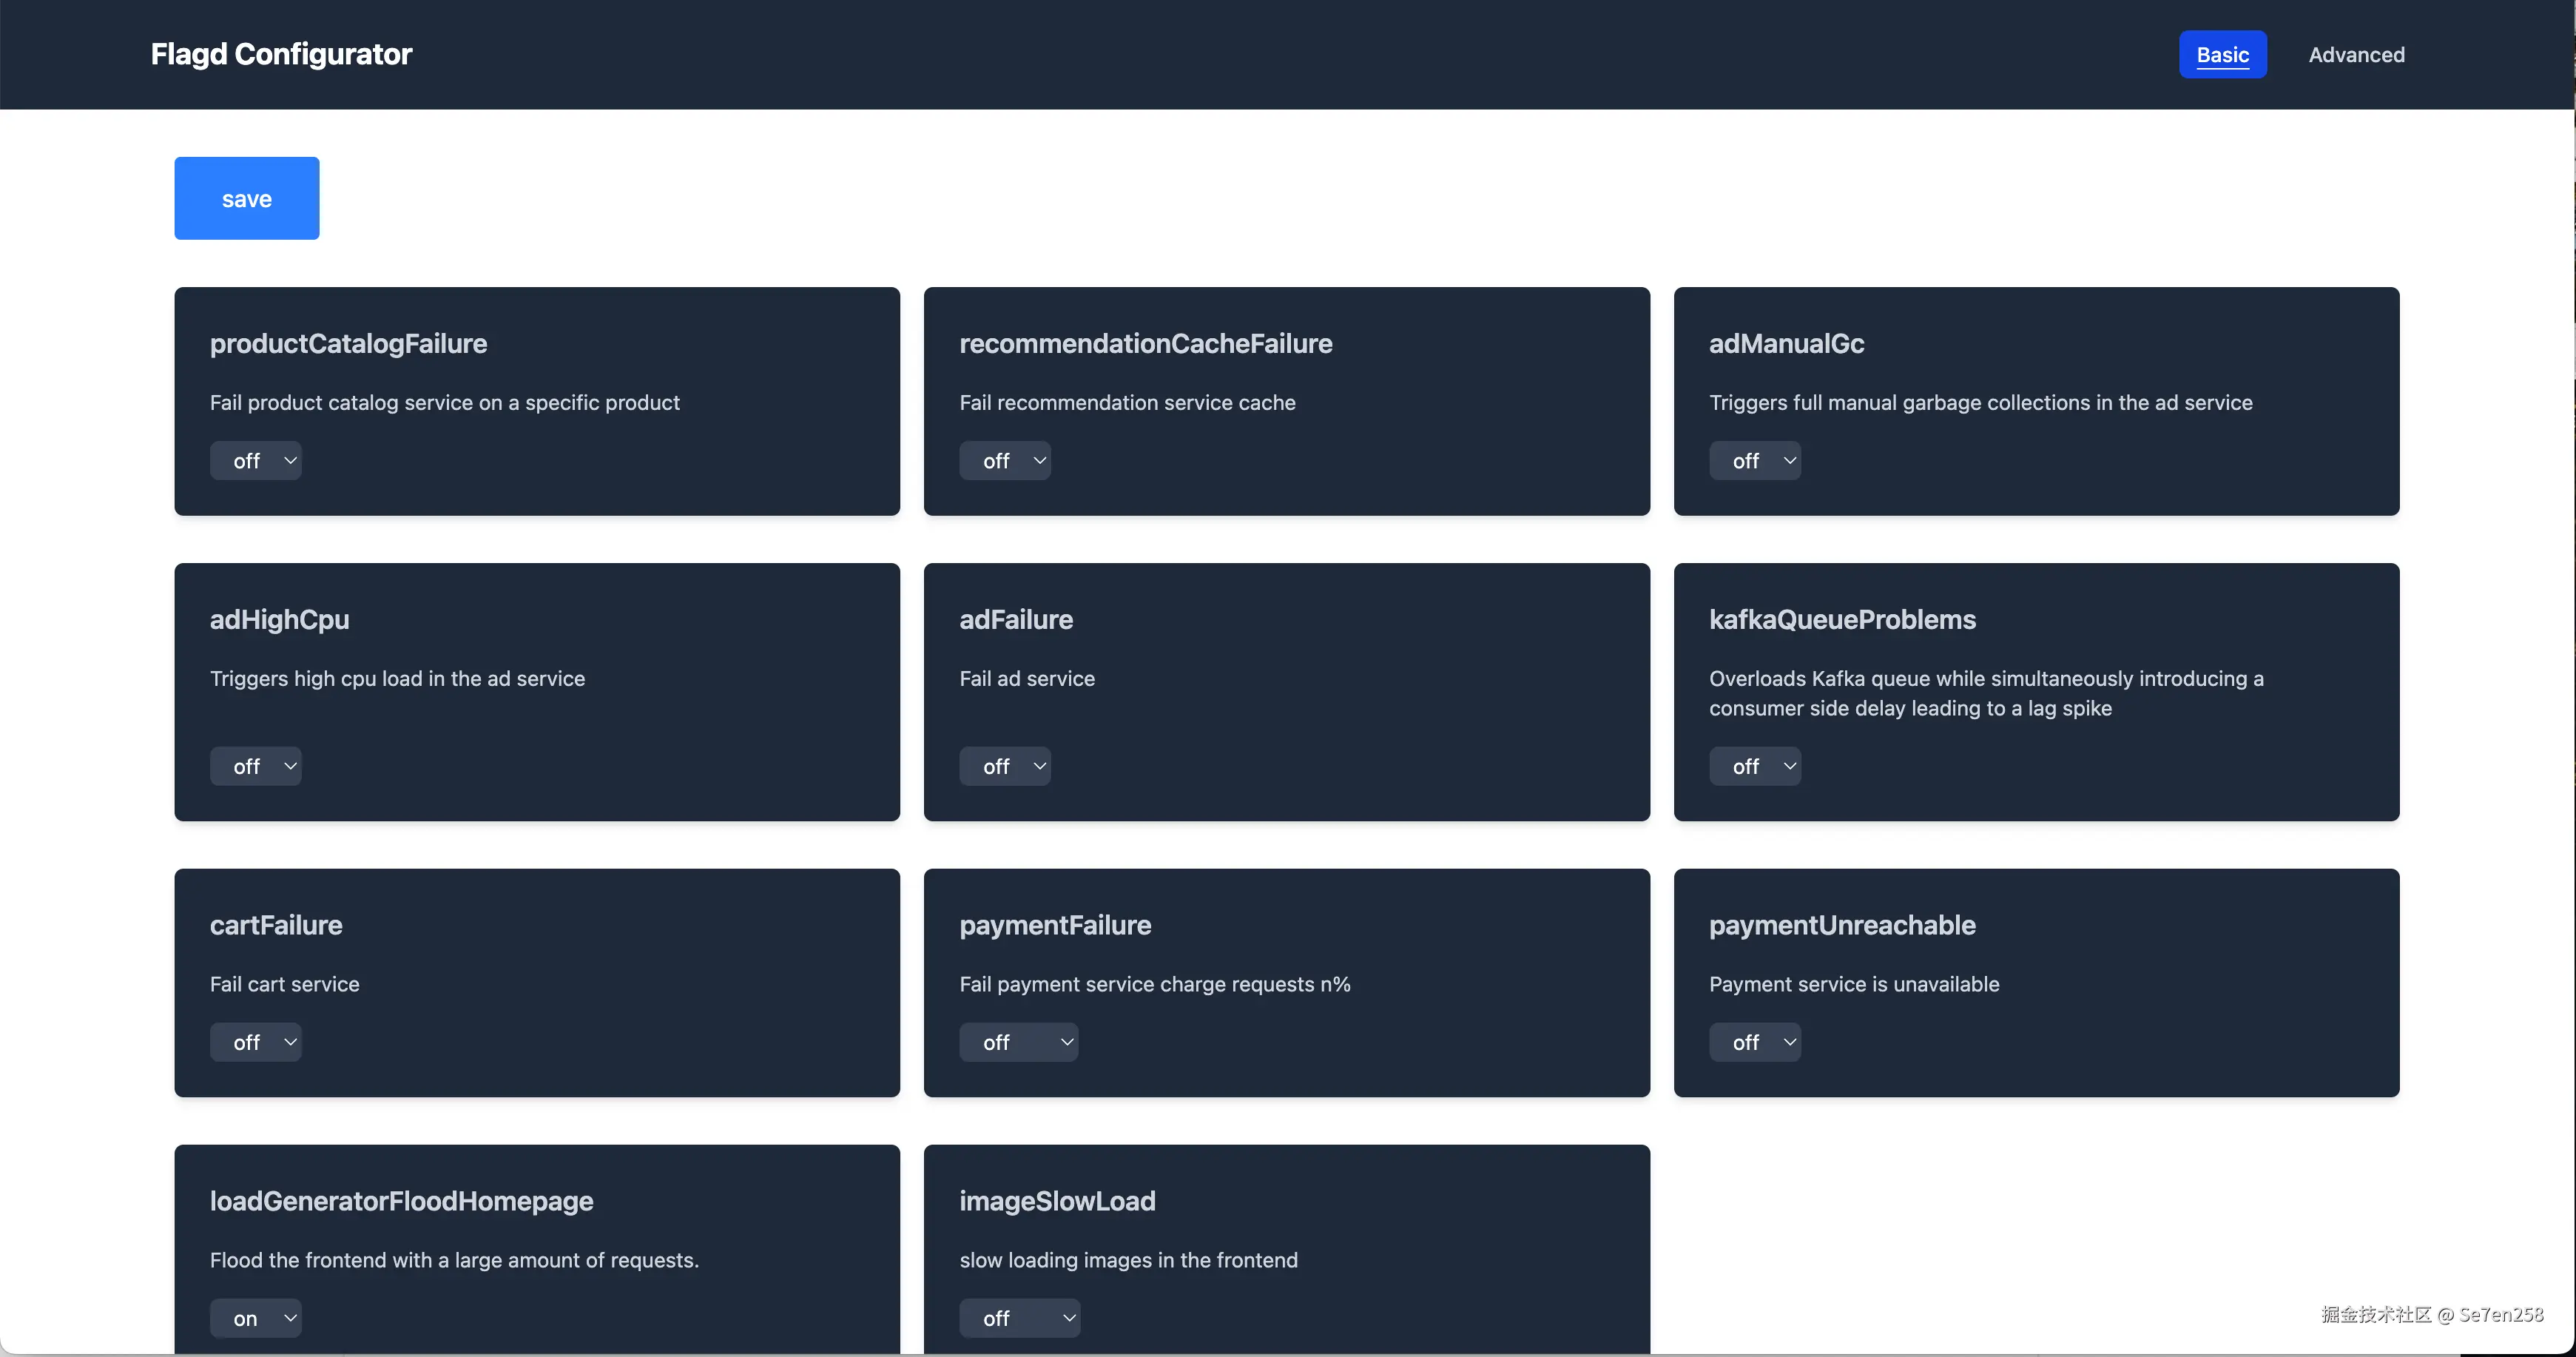The height and width of the screenshot is (1357, 2576).
Task: Switch to the Advanced tab
Action: click(x=2356, y=55)
